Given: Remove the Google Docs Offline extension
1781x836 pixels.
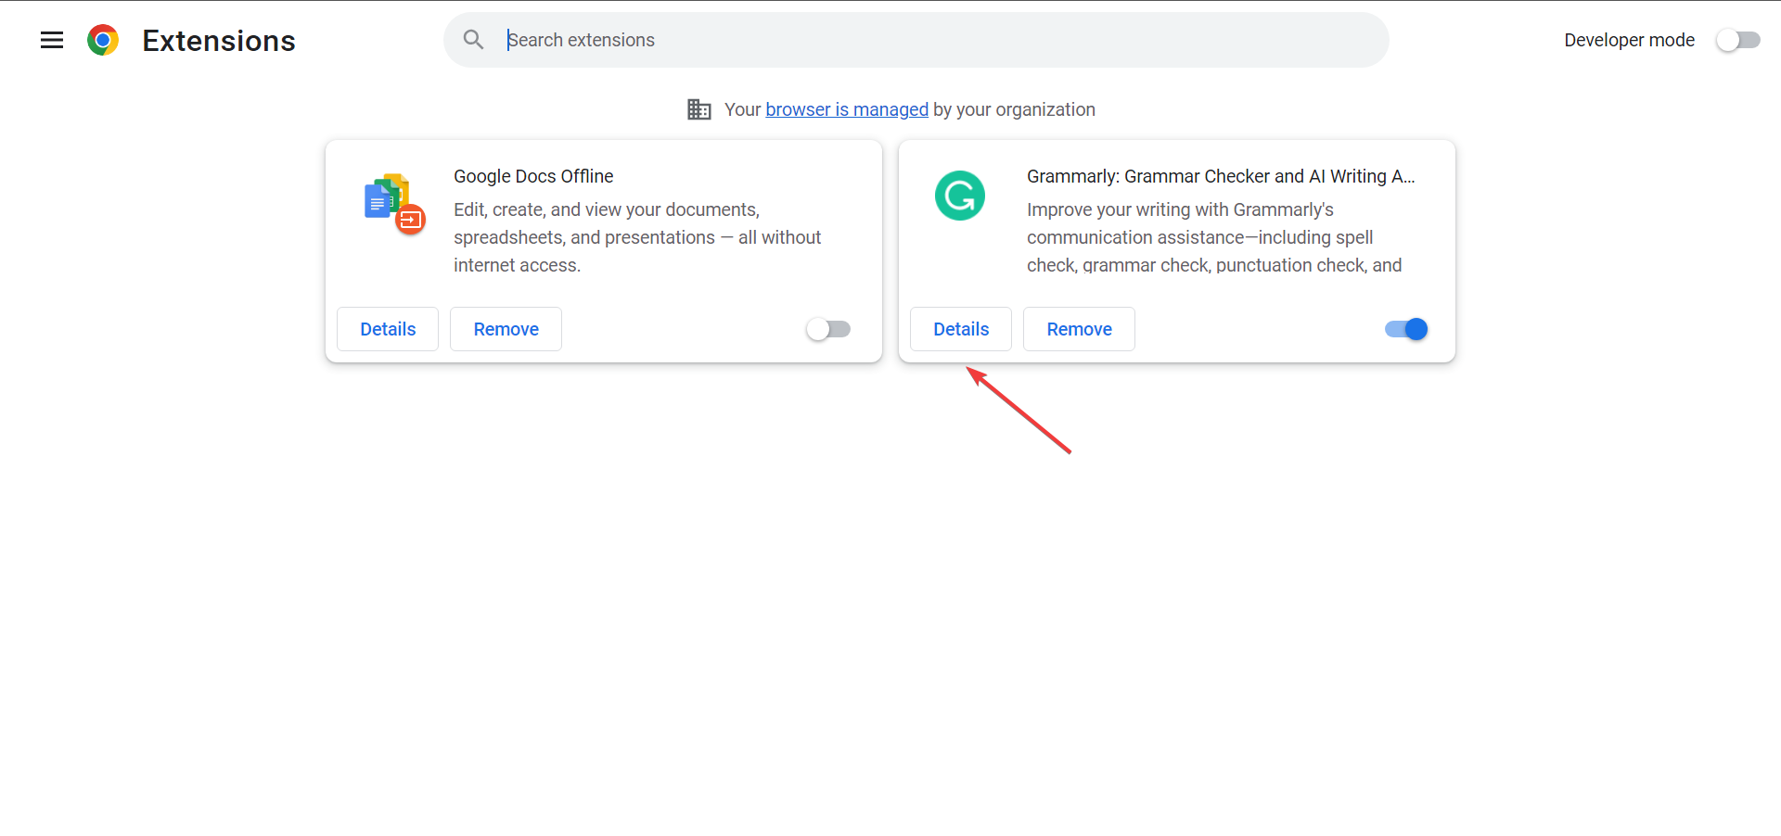Looking at the screenshot, I should [x=506, y=329].
